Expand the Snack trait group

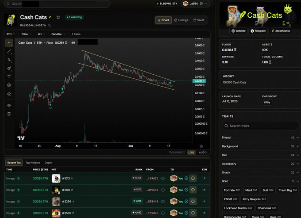click(260, 172)
